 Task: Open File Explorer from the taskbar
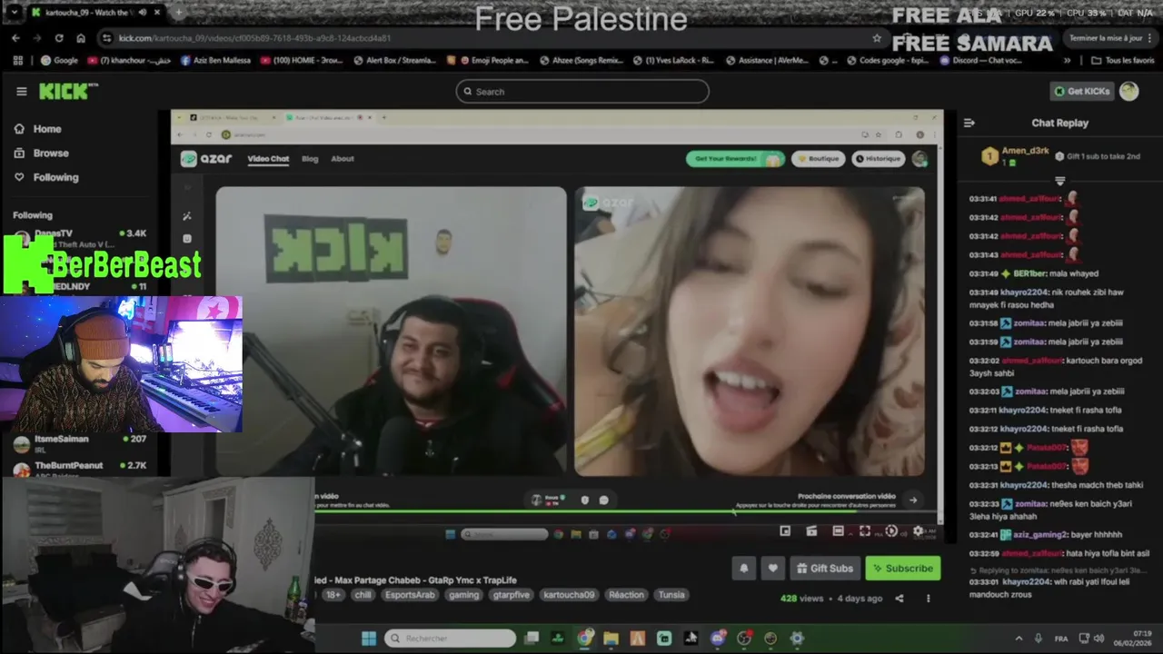point(611,638)
